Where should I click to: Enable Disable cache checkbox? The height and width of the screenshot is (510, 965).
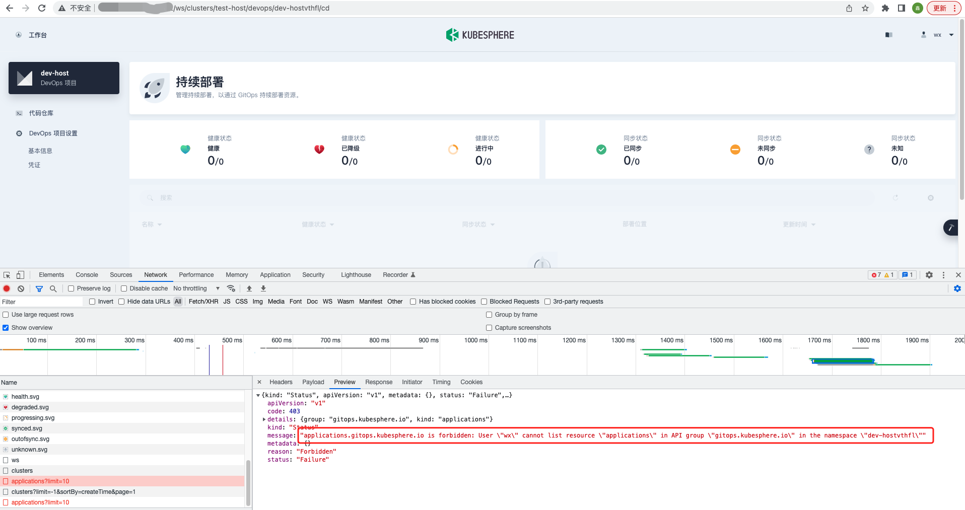coord(124,288)
